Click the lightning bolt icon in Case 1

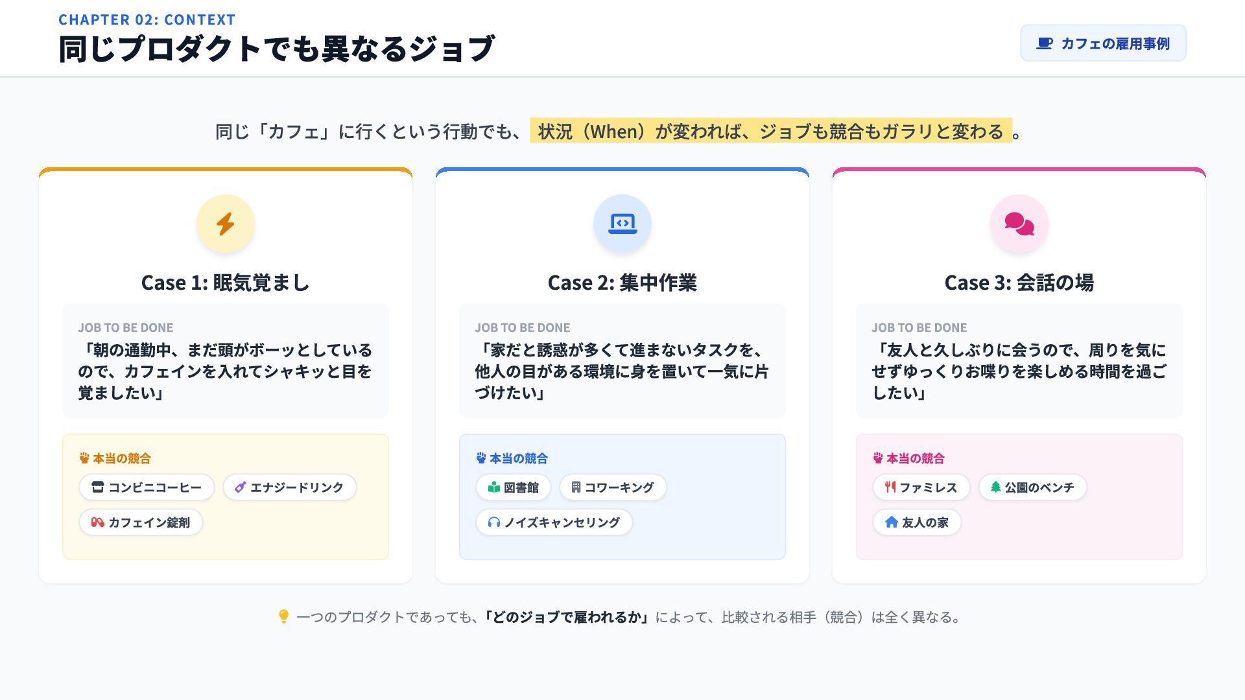pos(226,224)
